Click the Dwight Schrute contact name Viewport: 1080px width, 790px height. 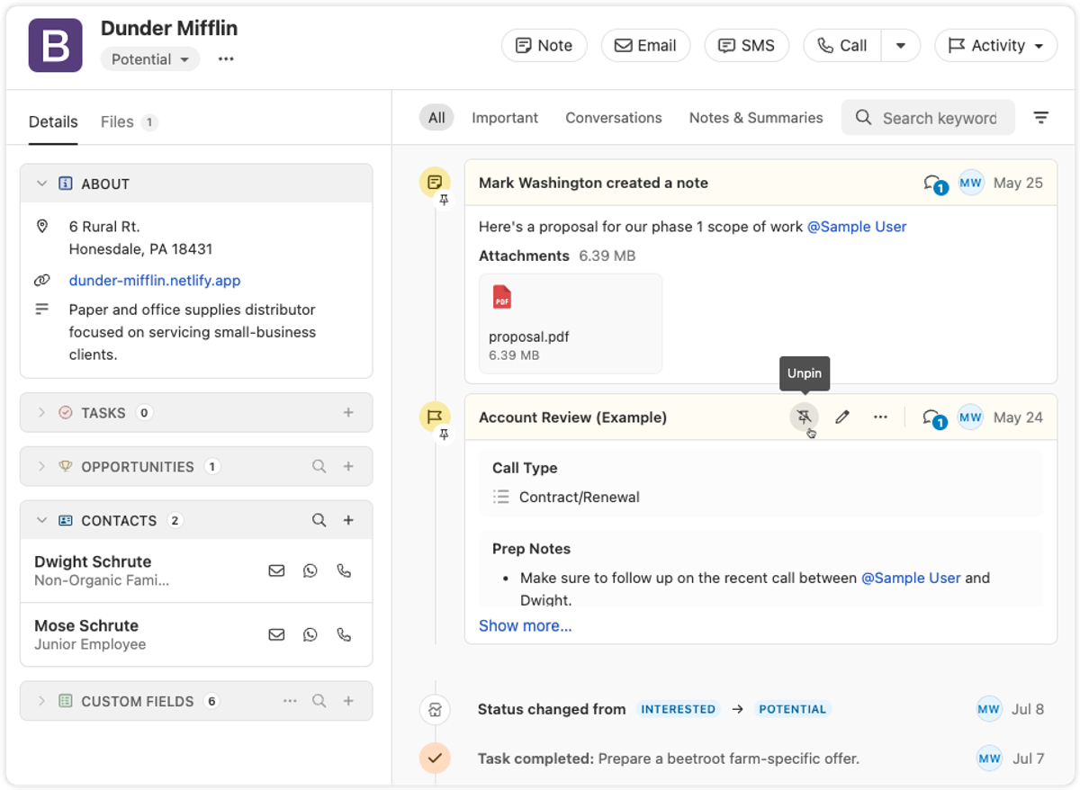(x=93, y=561)
